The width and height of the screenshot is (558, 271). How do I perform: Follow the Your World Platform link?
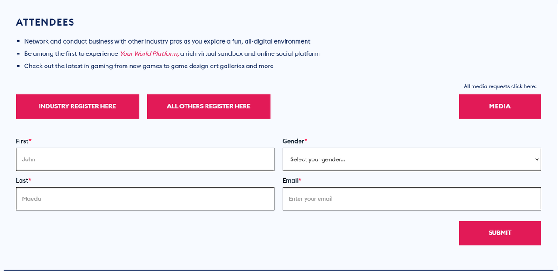click(x=149, y=54)
